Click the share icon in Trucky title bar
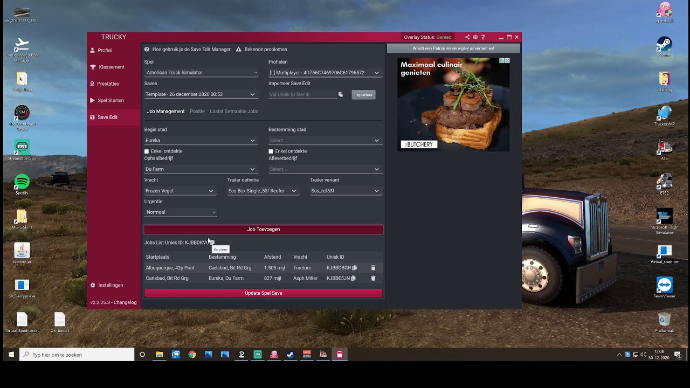 tap(467, 37)
